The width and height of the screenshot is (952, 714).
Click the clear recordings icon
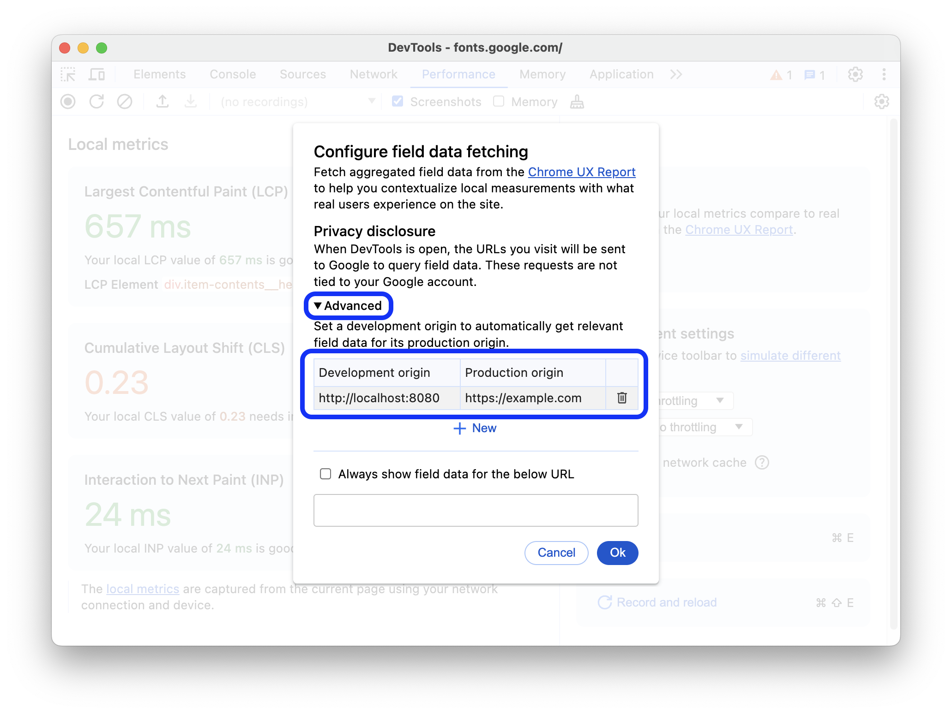[x=124, y=103]
